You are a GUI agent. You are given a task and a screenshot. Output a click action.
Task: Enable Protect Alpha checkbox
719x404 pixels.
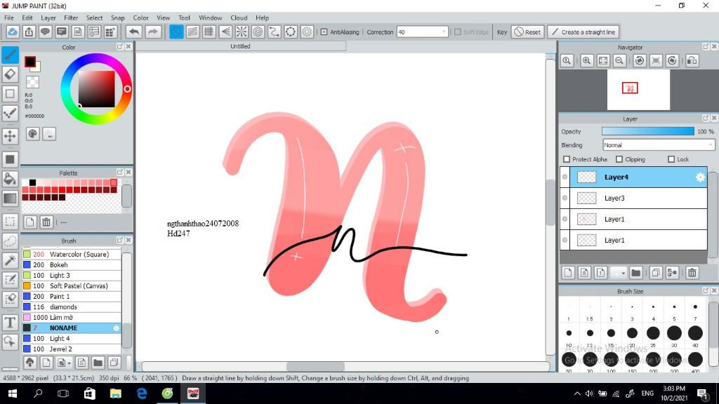pos(567,159)
